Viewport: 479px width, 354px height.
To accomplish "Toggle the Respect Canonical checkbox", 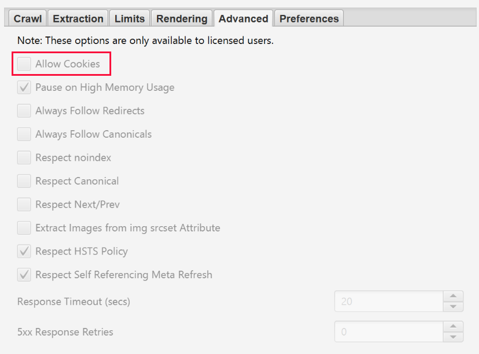I will click(24, 181).
